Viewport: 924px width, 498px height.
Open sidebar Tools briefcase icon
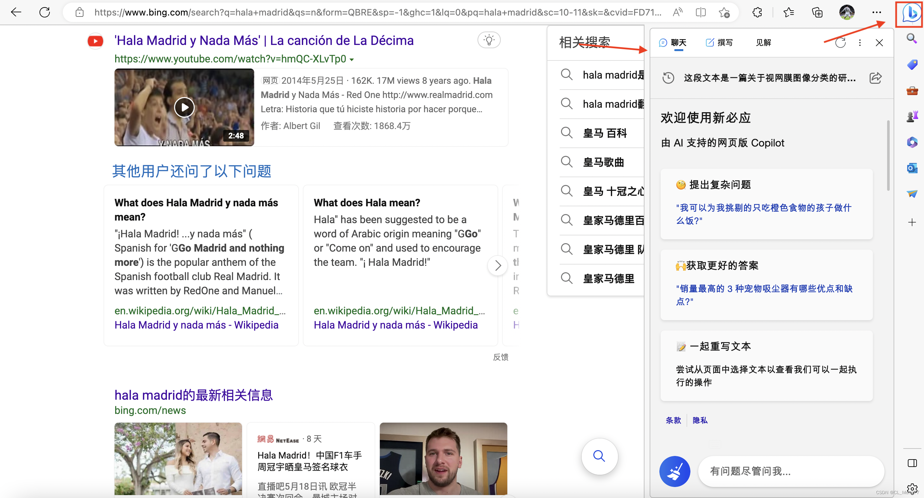[x=912, y=91]
